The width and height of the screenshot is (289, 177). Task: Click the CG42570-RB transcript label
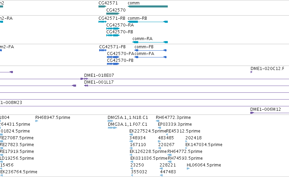120,32
